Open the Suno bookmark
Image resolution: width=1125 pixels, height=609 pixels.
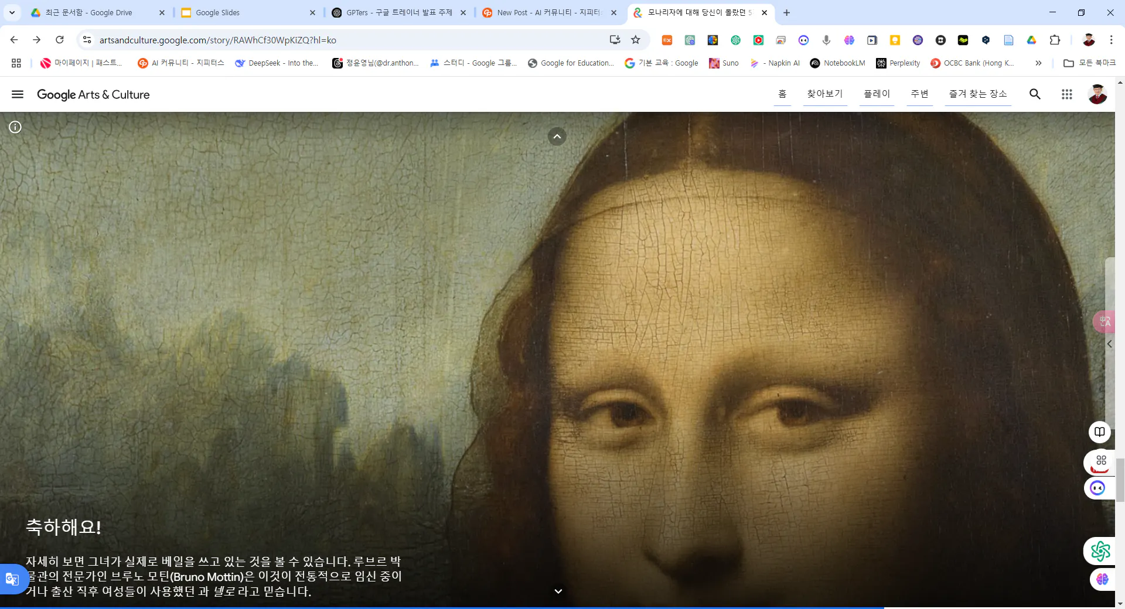click(724, 63)
